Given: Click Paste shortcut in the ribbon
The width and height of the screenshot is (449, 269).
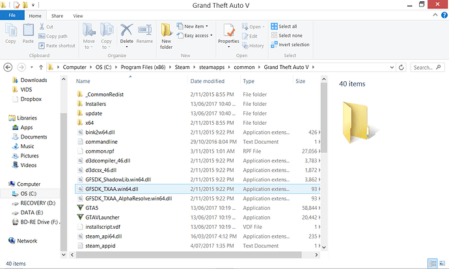Looking at the screenshot, I should (x=57, y=45).
